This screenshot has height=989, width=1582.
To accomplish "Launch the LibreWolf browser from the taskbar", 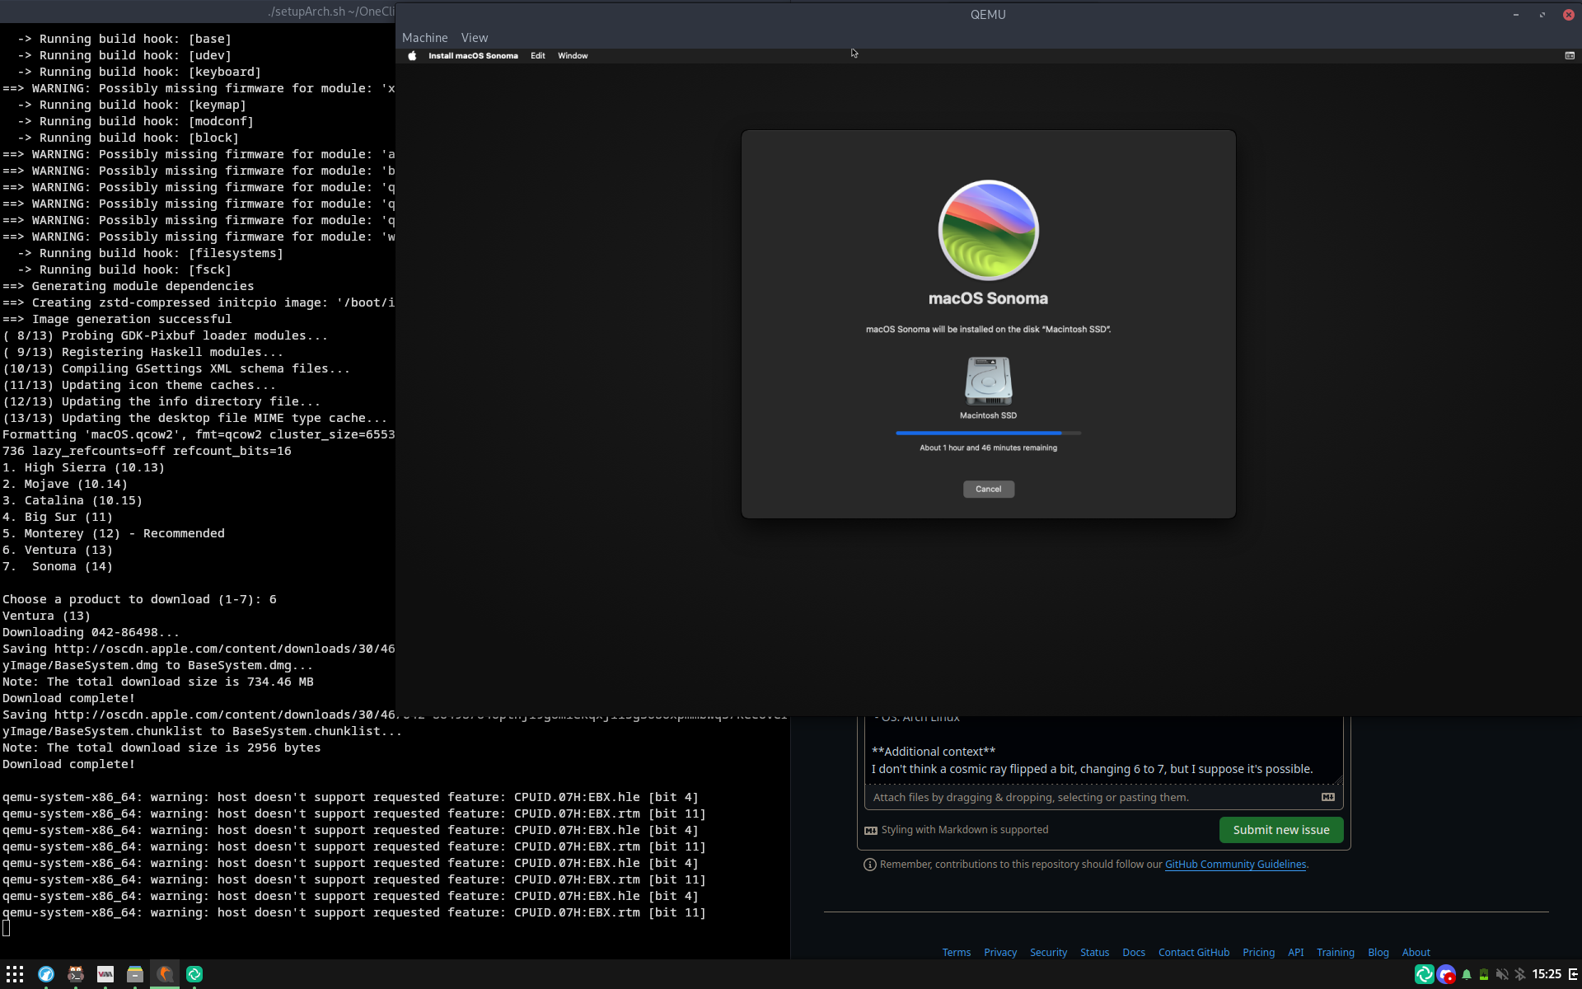I will click(46, 974).
